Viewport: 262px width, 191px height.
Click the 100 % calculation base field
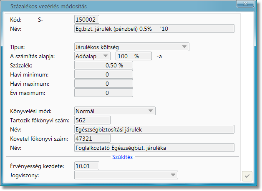[134, 56]
